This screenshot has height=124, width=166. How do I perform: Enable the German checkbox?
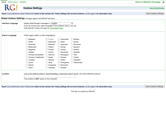(x=47, y=54)
